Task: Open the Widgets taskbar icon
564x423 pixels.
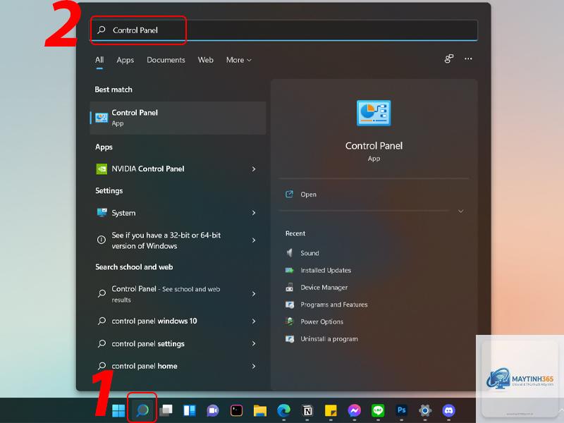Action: tap(189, 410)
